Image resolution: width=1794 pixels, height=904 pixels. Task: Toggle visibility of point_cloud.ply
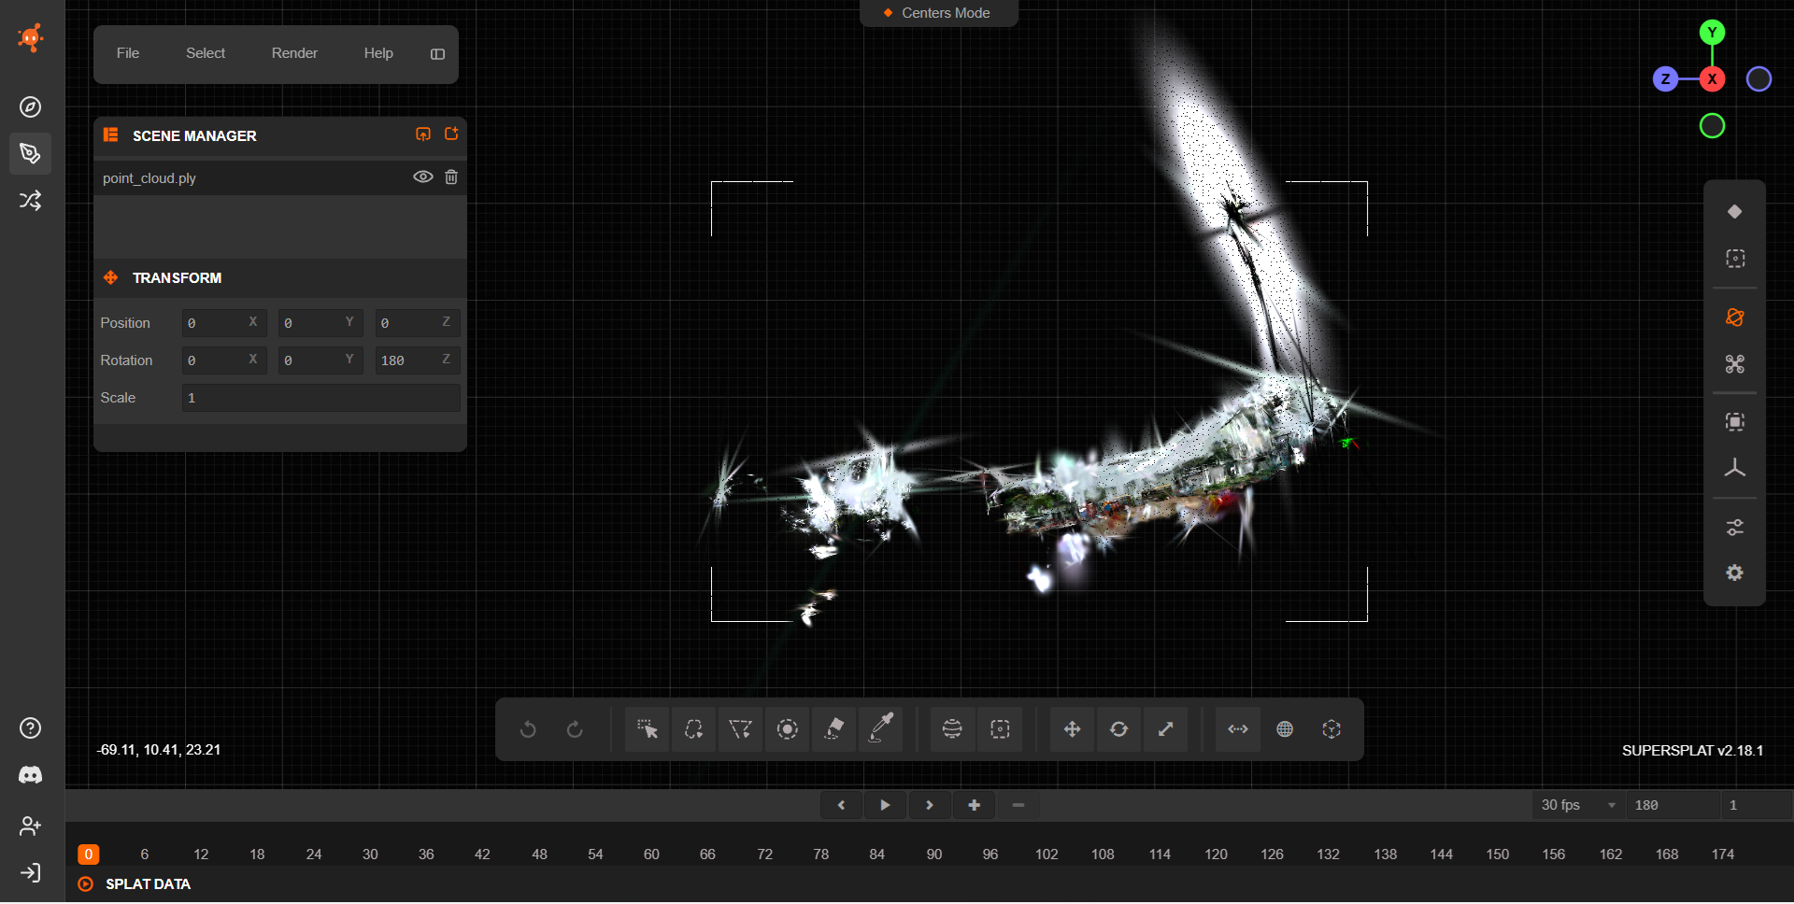(423, 177)
